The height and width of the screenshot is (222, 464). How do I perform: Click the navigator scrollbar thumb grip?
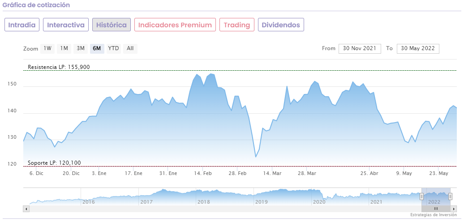click(x=436, y=209)
